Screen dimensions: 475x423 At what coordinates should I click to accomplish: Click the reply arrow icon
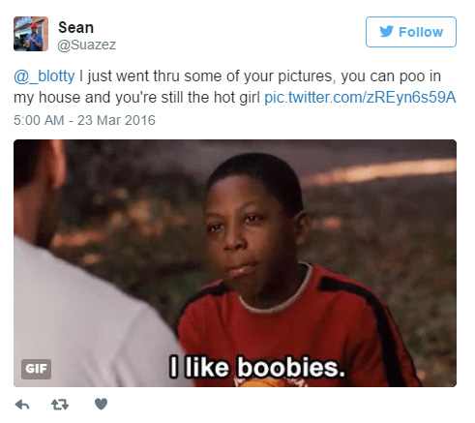[22, 404]
